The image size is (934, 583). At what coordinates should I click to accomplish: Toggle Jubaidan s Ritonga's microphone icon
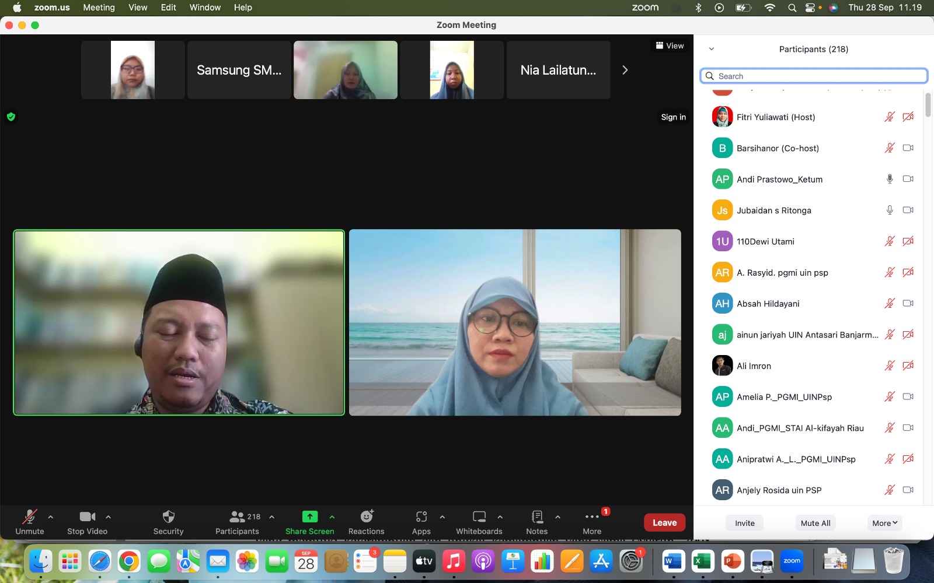[890, 210]
